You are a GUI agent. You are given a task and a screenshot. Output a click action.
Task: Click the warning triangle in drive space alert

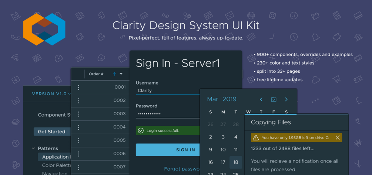pyautogui.click(x=255, y=137)
